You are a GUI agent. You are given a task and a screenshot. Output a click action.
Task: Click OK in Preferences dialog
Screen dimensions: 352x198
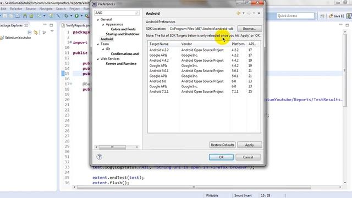coord(221,157)
